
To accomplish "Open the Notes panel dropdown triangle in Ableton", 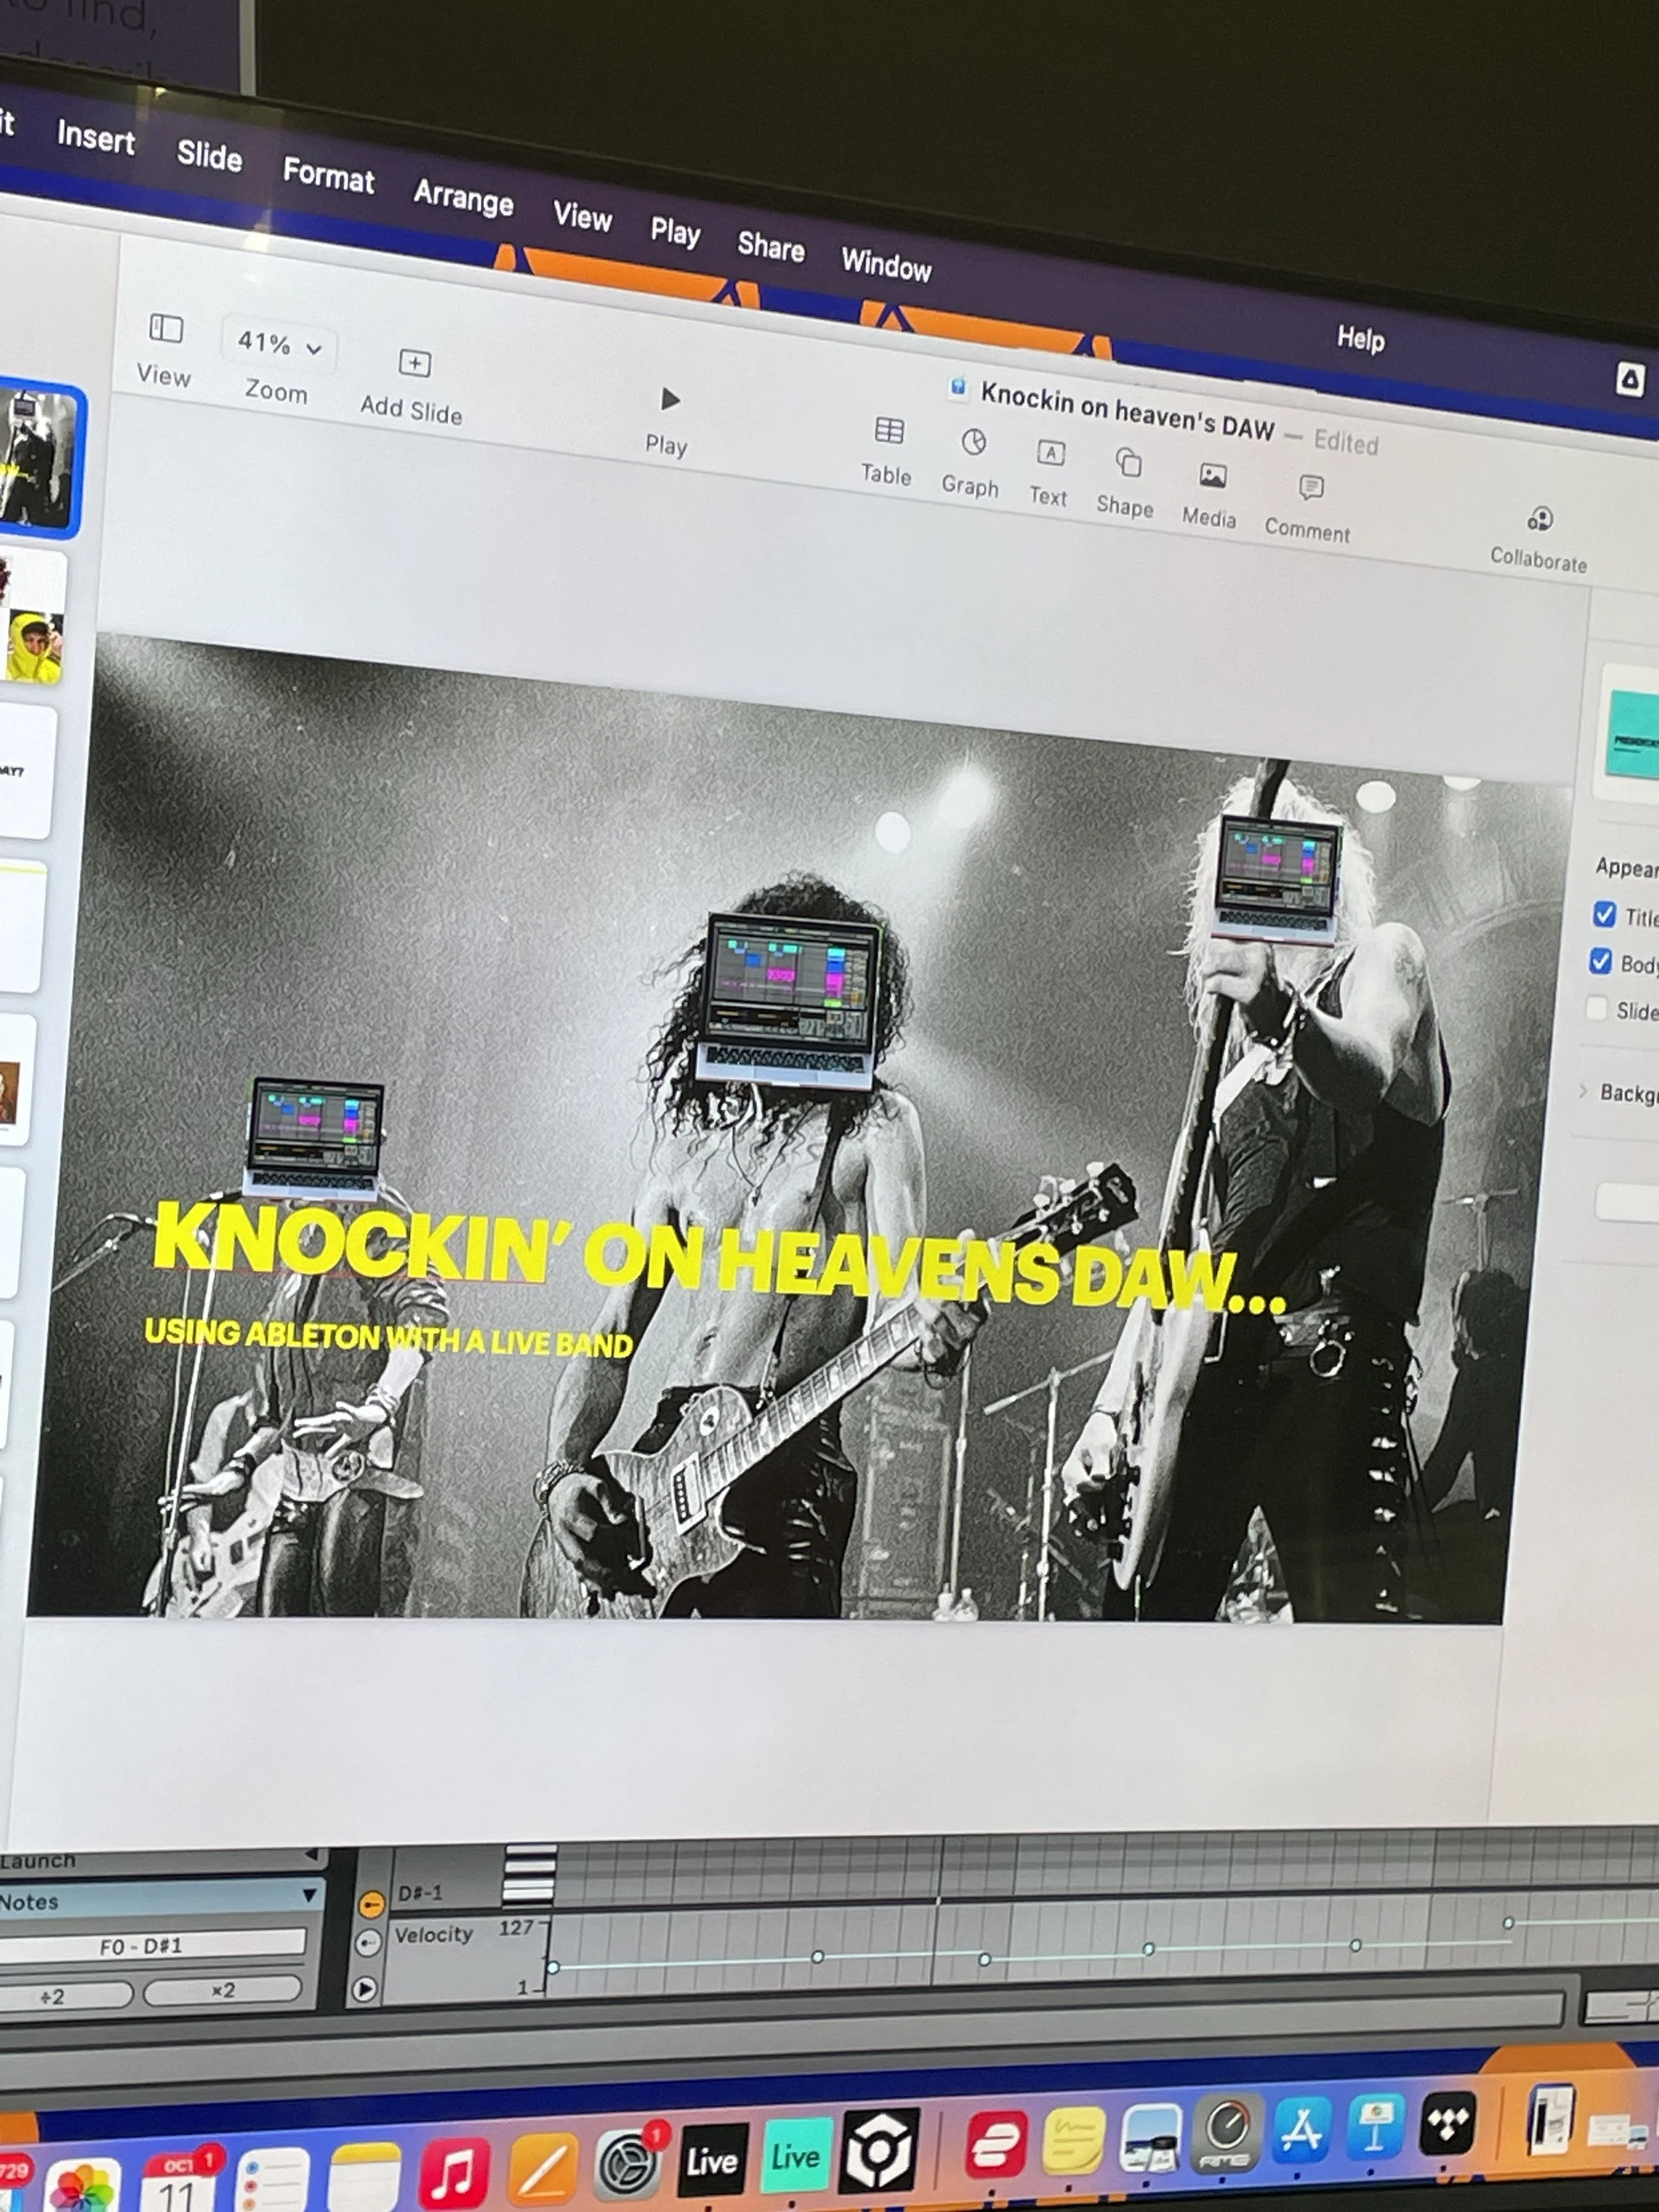I will click(309, 1895).
